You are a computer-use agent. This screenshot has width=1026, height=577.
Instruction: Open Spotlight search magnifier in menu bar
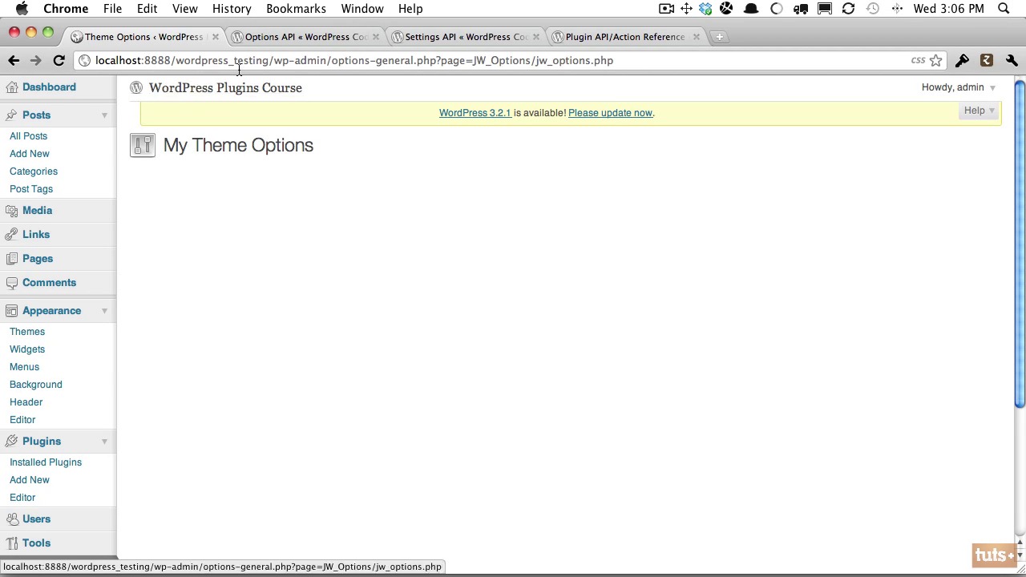[x=1004, y=8]
